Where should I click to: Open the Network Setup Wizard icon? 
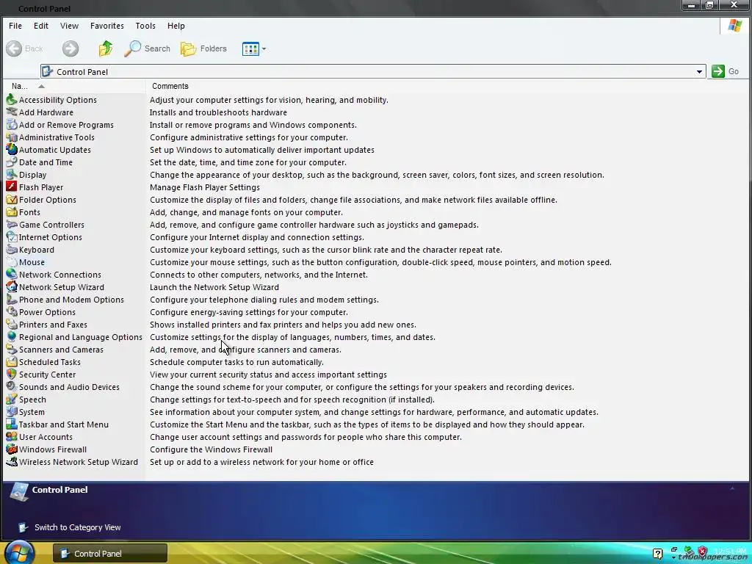coord(12,287)
